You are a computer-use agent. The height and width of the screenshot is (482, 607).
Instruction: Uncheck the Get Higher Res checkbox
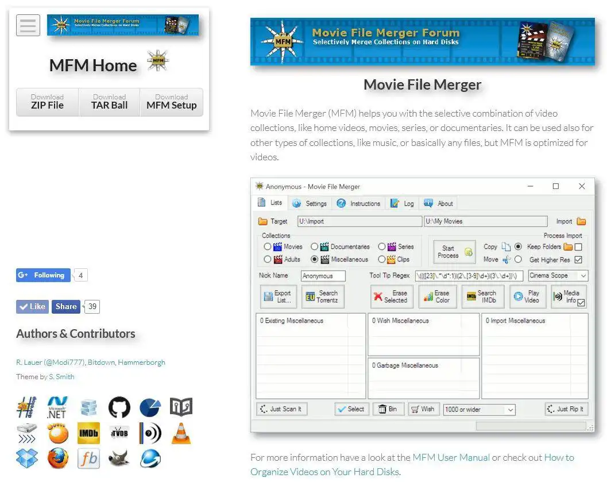click(578, 260)
